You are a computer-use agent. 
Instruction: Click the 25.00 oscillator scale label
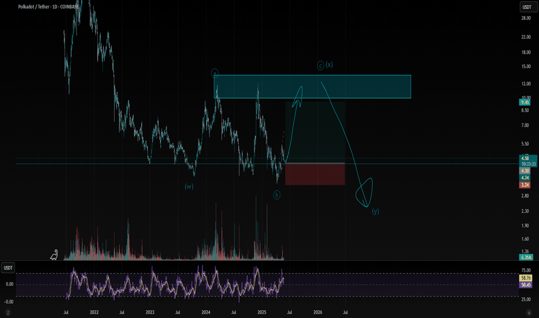point(526,299)
